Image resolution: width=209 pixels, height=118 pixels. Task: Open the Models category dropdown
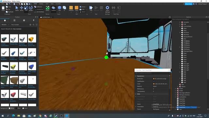click(5, 25)
